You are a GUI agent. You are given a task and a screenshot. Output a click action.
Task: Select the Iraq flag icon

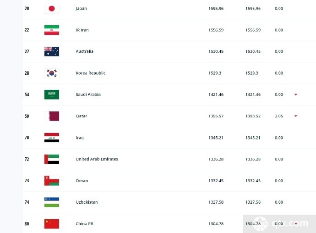pos(52,138)
